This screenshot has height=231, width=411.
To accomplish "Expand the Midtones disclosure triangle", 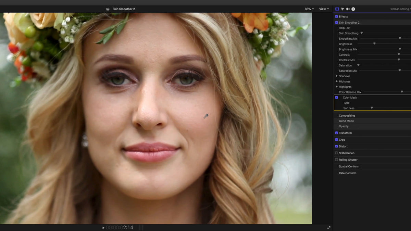I will (337, 81).
